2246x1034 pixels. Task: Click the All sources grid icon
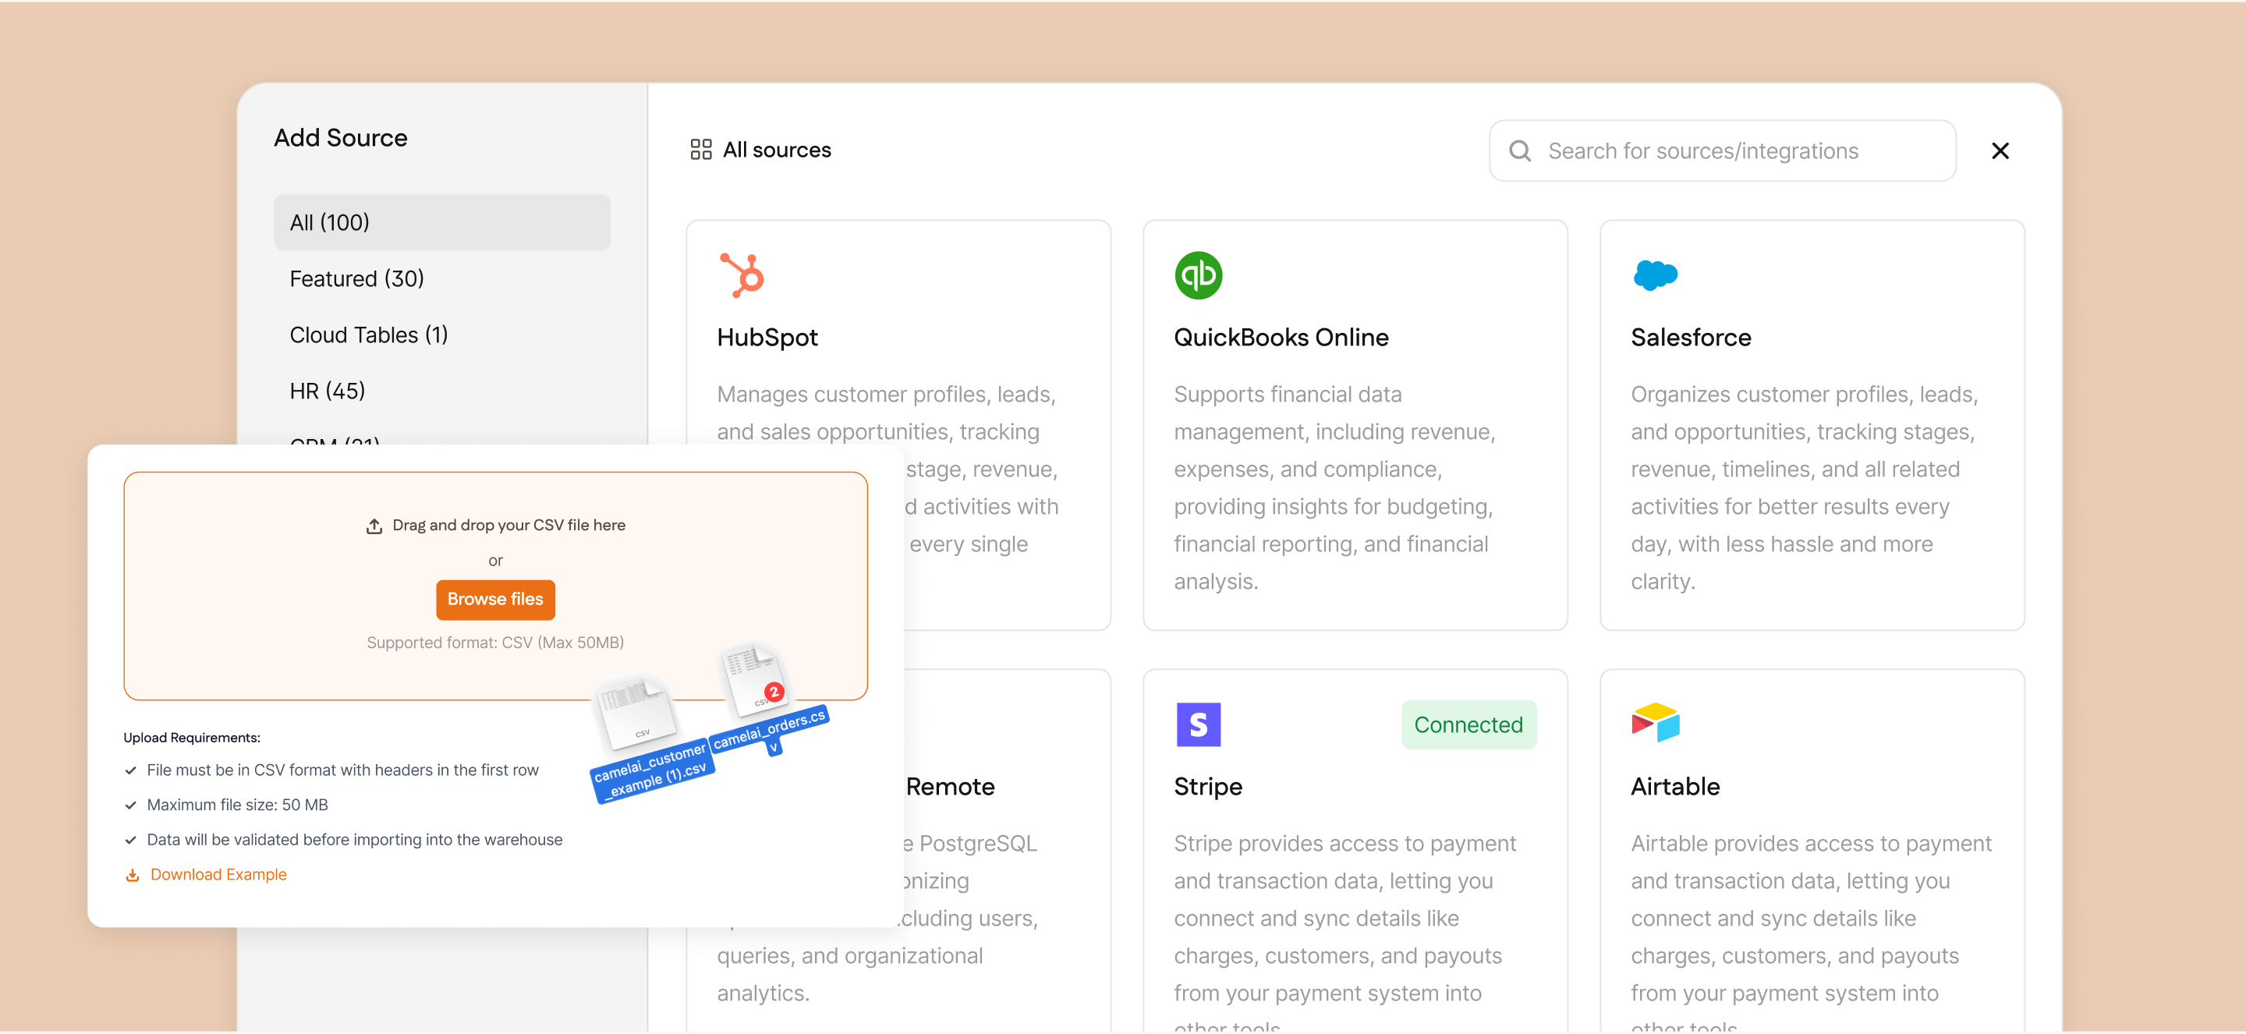tap(700, 150)
